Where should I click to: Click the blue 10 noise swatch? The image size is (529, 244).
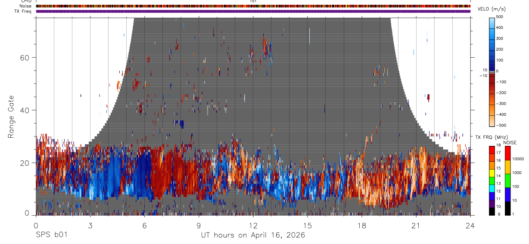click(x=507, y=195)
